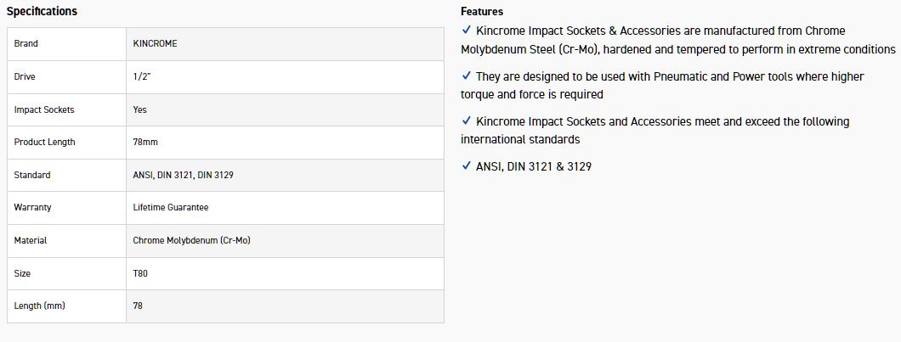
Task: Select the 1/2" drive value
Action: pyautogui.click(x=142, y=76)
